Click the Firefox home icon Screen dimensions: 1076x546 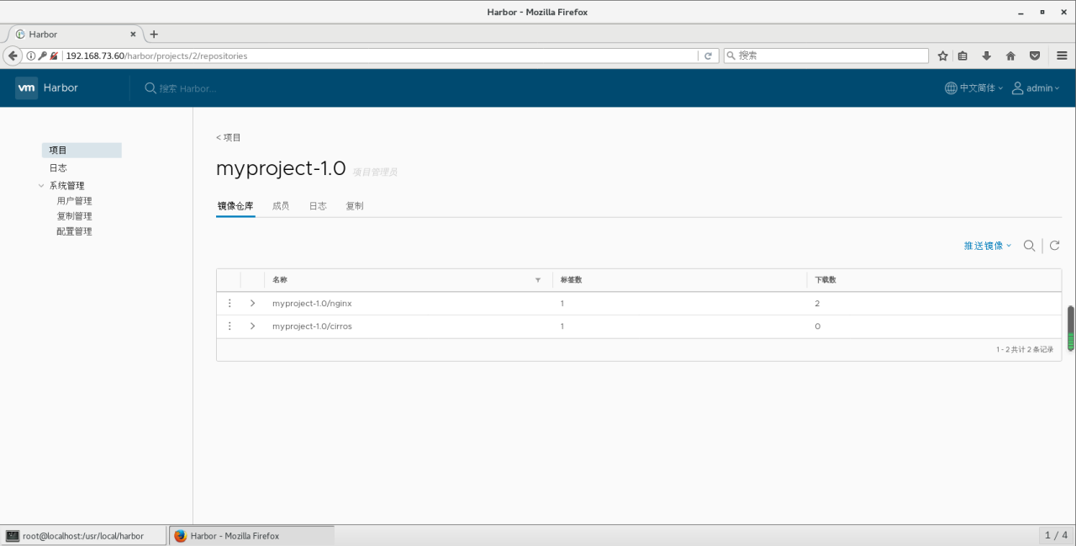pos(1010,56)
